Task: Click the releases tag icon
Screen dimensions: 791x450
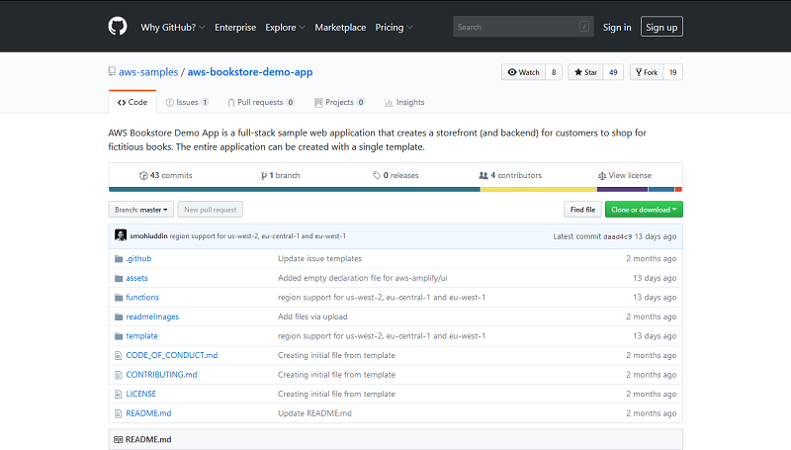Action: 377,176
